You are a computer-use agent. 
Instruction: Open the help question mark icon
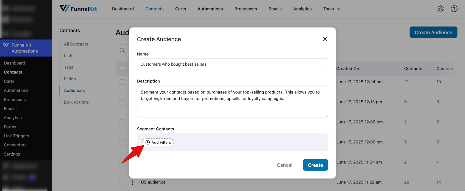pos(454,9)
